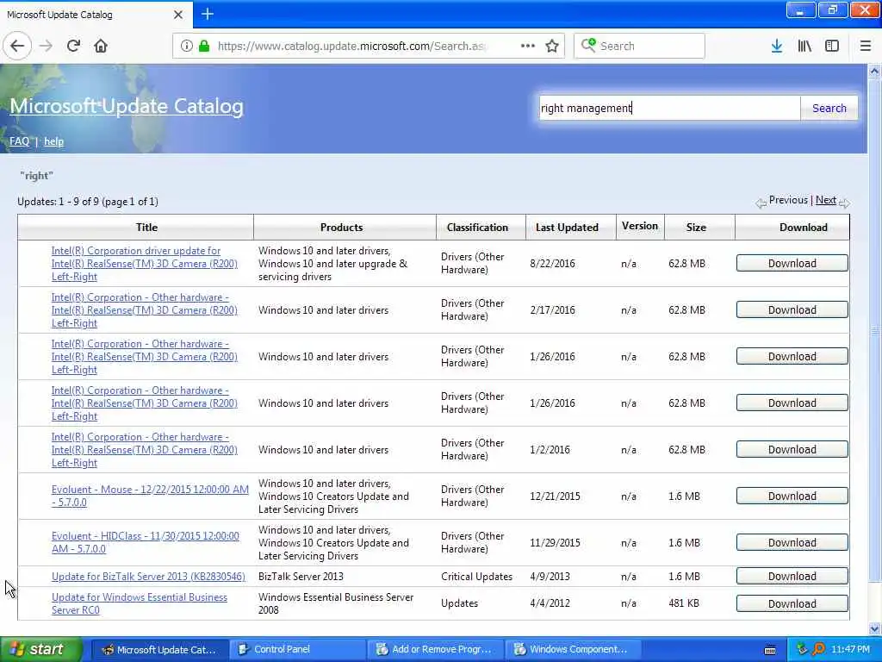Image resolution: width=882 pixels, height=662 pixels.
Task: Click the Previous page text
Action: (x=788, y=200)
